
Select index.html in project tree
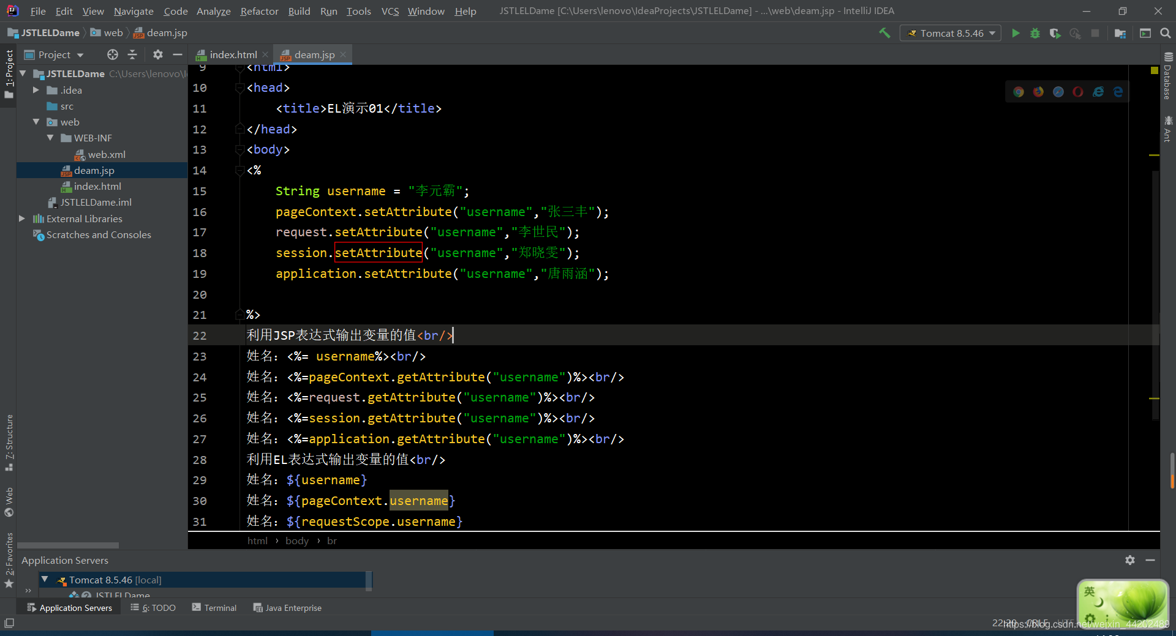pos(97,186)
